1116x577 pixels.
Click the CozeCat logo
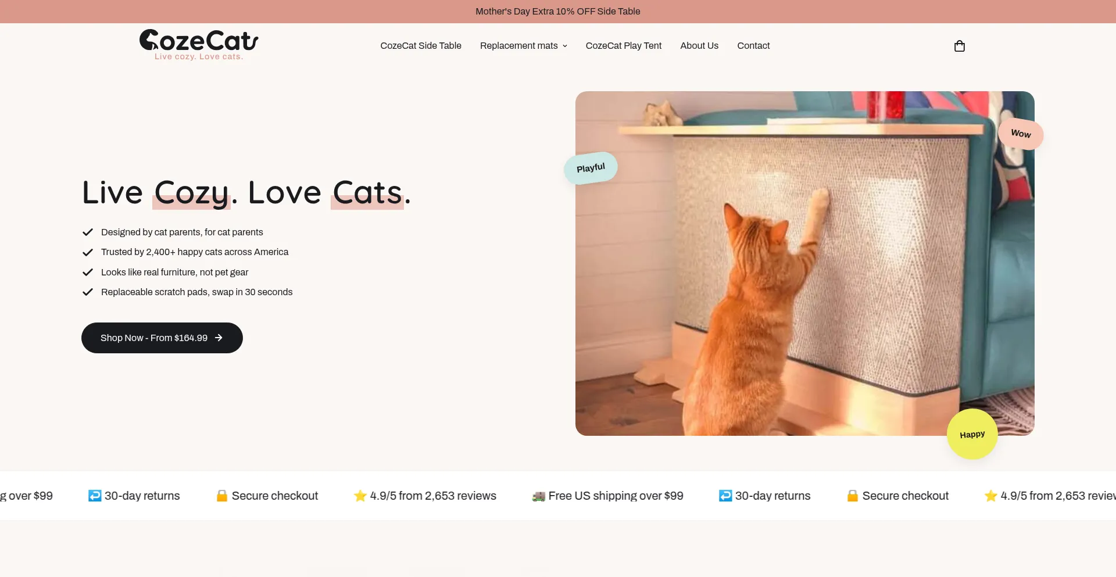tap(199, 45)
